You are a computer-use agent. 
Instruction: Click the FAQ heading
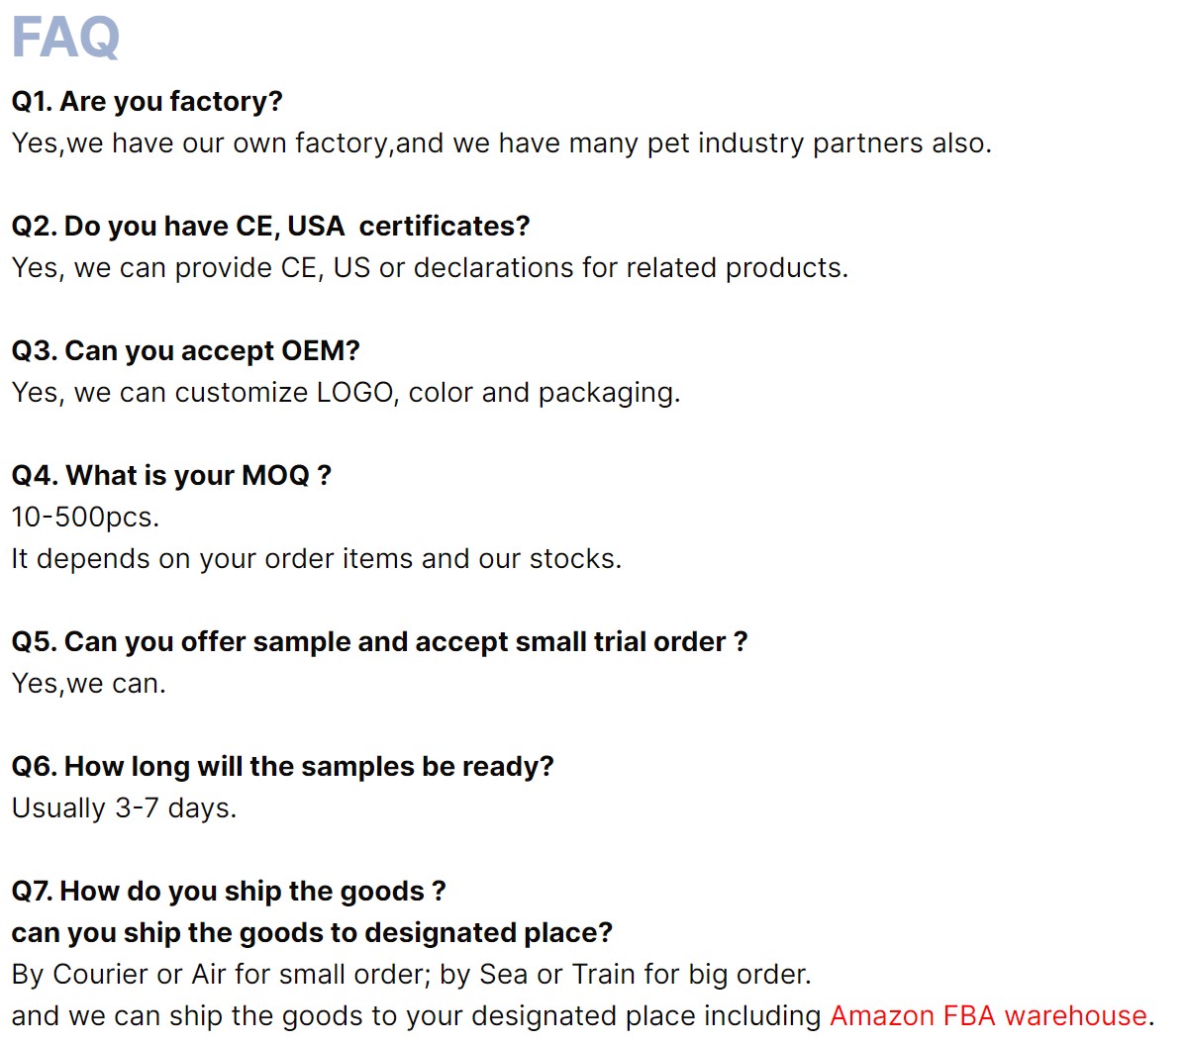65,38
